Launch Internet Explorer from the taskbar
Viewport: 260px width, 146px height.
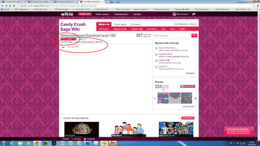click(x=12, y=143)
